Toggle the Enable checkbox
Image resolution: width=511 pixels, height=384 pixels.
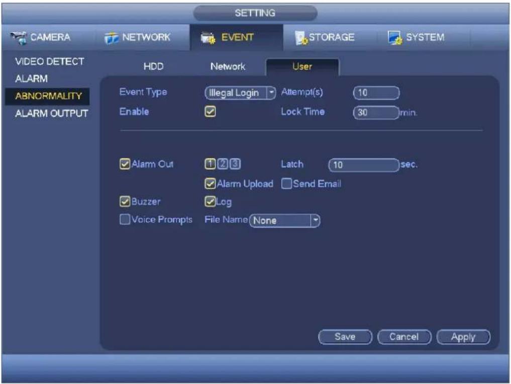coord(210,112)
